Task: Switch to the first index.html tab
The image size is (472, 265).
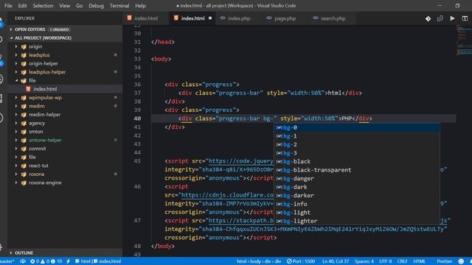Action: click(x=146, y=18)
